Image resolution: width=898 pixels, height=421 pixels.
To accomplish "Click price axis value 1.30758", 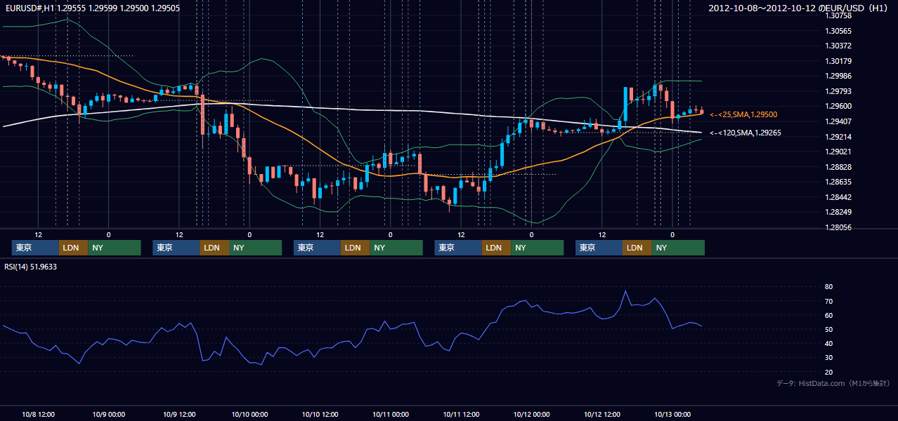I will pos(838,15).
